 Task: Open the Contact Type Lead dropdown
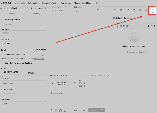tap(23, 104)
